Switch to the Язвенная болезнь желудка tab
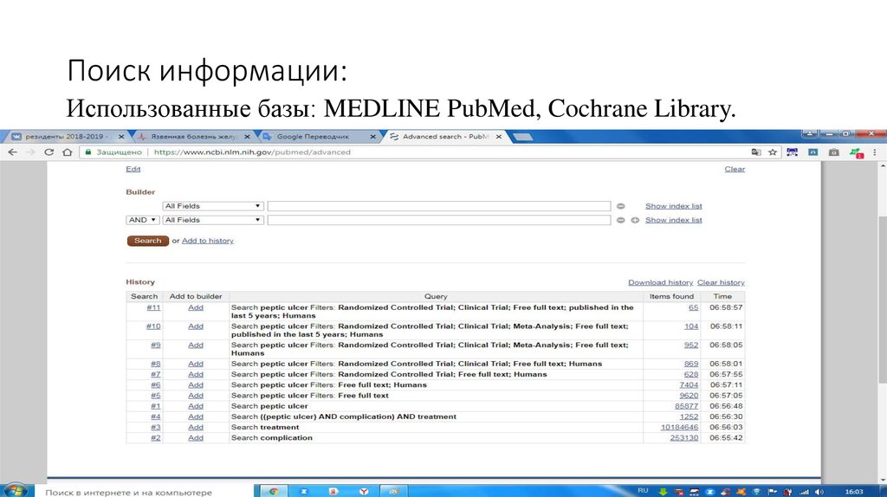 [x=191, y=137]
